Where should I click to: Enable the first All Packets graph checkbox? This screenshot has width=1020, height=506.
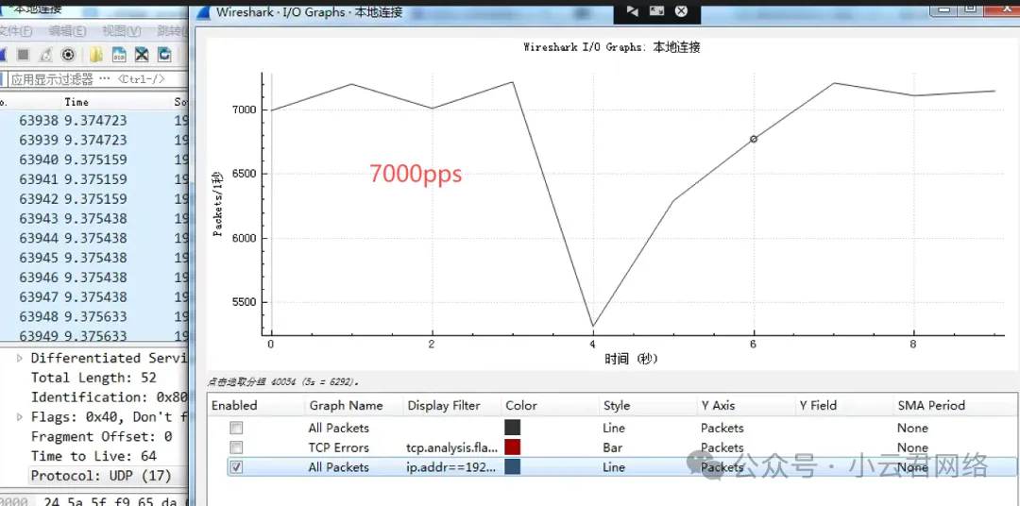click(x=236, y=429)
